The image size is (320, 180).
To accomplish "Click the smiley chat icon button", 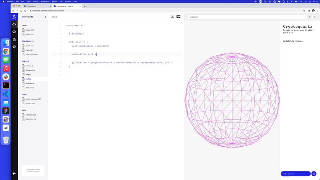I will (314, 174).
